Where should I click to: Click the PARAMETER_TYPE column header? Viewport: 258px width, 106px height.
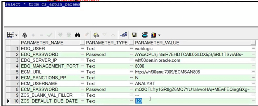(x=109, y=43)
